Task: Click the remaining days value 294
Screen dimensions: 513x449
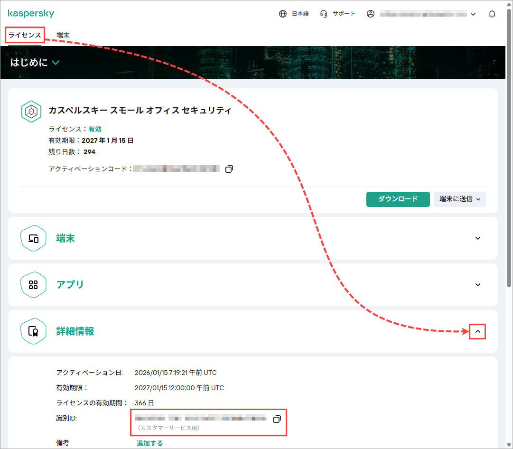Action: pyautogui.click(x=89, y=152)
